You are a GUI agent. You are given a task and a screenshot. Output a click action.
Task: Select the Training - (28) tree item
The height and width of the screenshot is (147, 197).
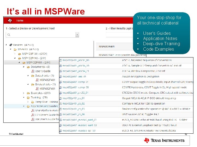tap(39, 97)
